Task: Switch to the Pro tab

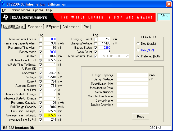Action: 86,27
